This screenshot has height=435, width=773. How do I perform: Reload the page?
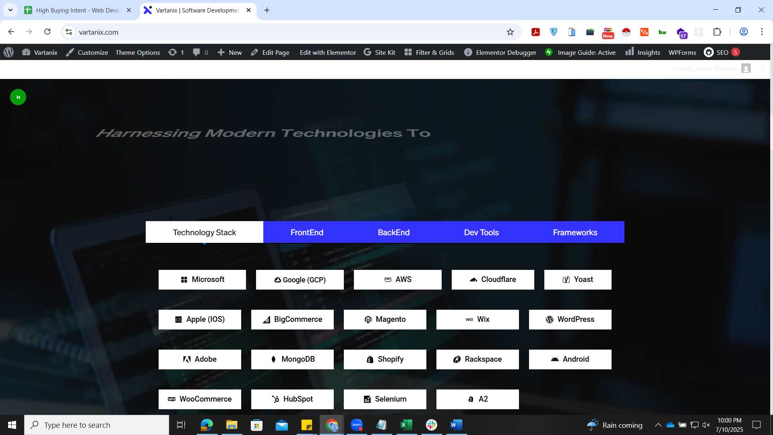(x=47, y=32)
